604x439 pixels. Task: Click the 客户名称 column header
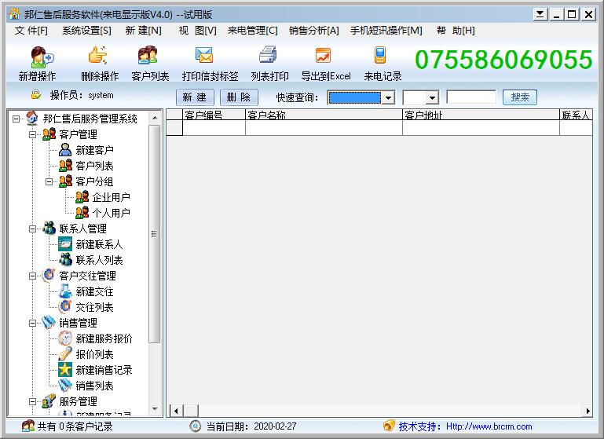(324, 115)
